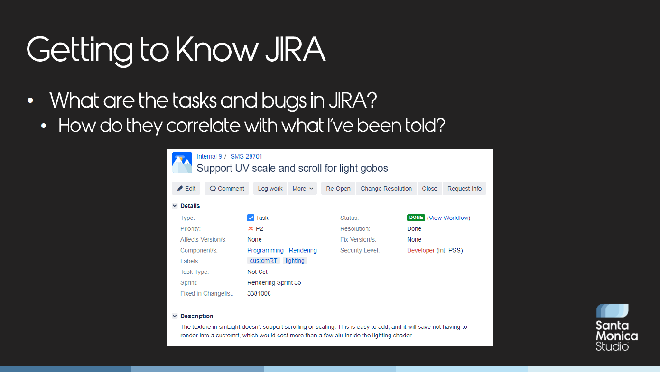This screenshot has width=660, height=372.
Task: Click the Rendering Sprint 35 value
Action: 274,283
